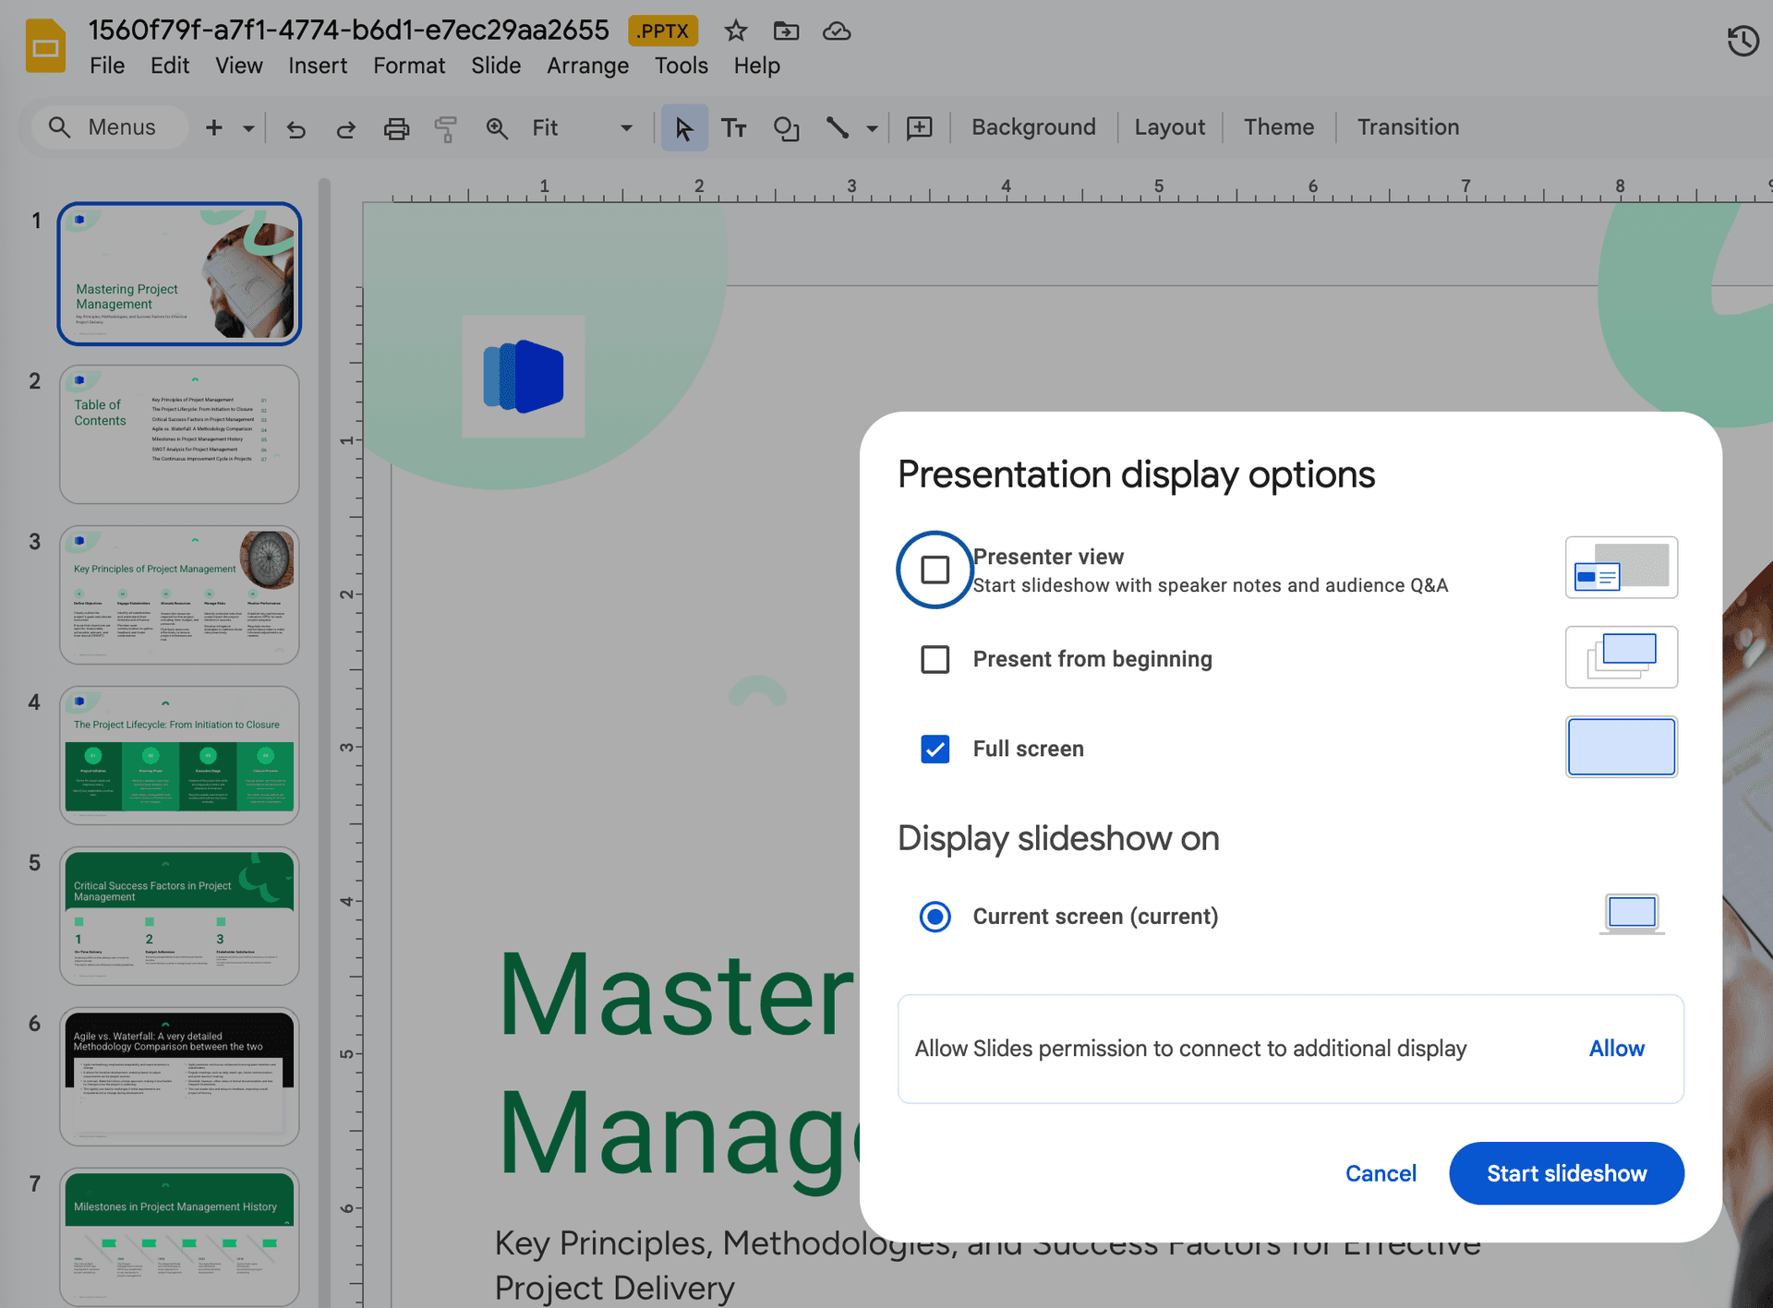1773x1308 pixels.
Task: Select the text box tool
Action: pyautogui.click(x=734, y=128)
